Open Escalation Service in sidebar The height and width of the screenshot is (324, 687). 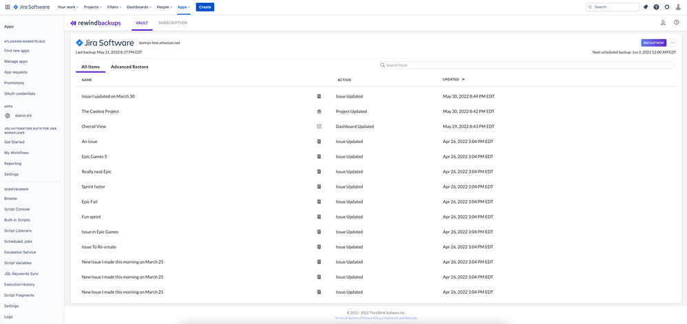pyautogui.click(x=20, y=252)
